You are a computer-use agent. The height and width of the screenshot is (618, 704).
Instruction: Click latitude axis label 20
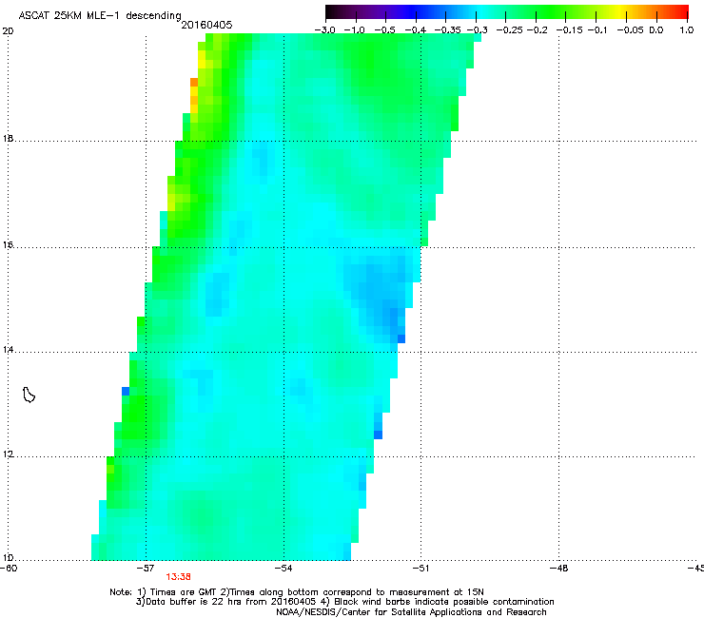tap(8, 31)
